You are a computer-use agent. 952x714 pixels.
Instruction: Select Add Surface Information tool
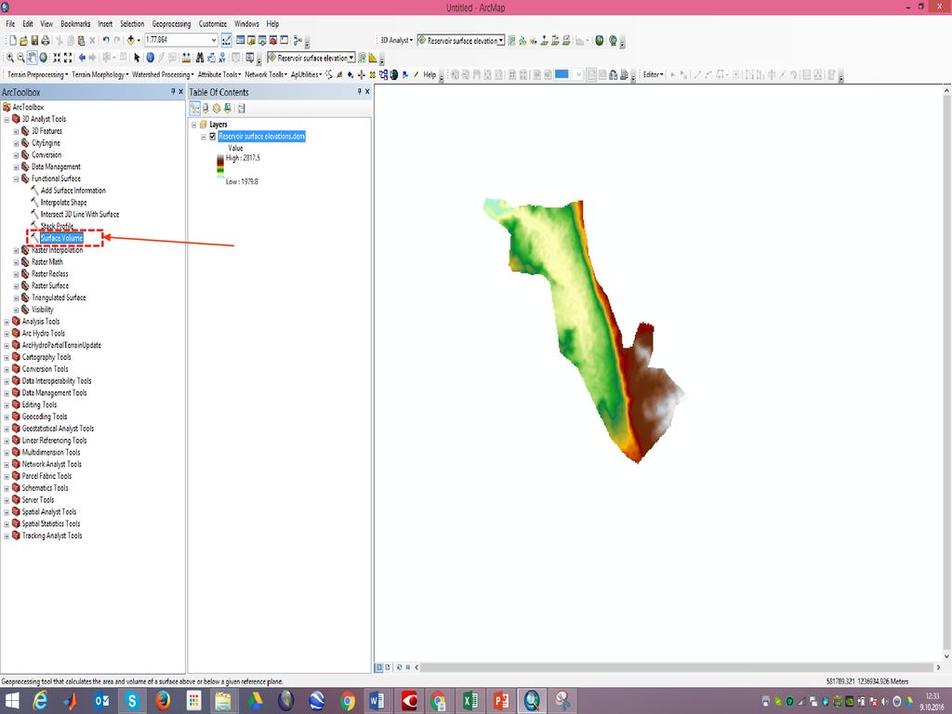click(x=73, y=191)
